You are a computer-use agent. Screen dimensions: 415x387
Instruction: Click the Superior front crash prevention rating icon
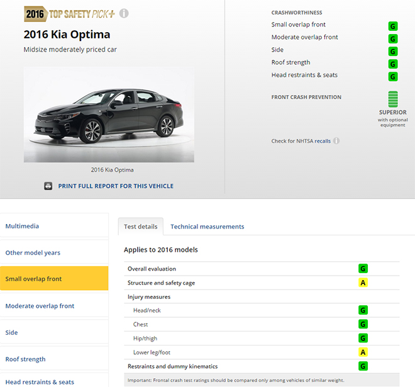[393, 99]
